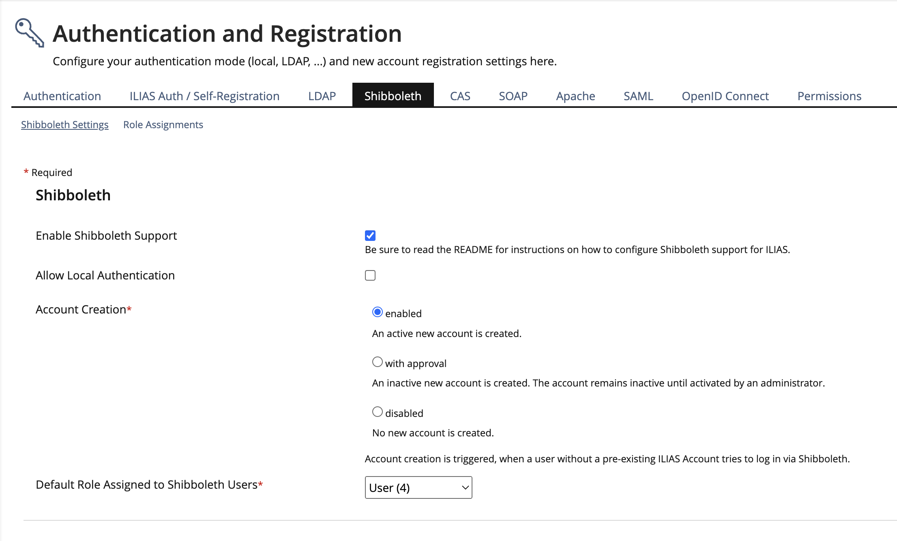Navigate to the SAML tab
The height and width of the screenshot is (541, 897).
[638, 96]
